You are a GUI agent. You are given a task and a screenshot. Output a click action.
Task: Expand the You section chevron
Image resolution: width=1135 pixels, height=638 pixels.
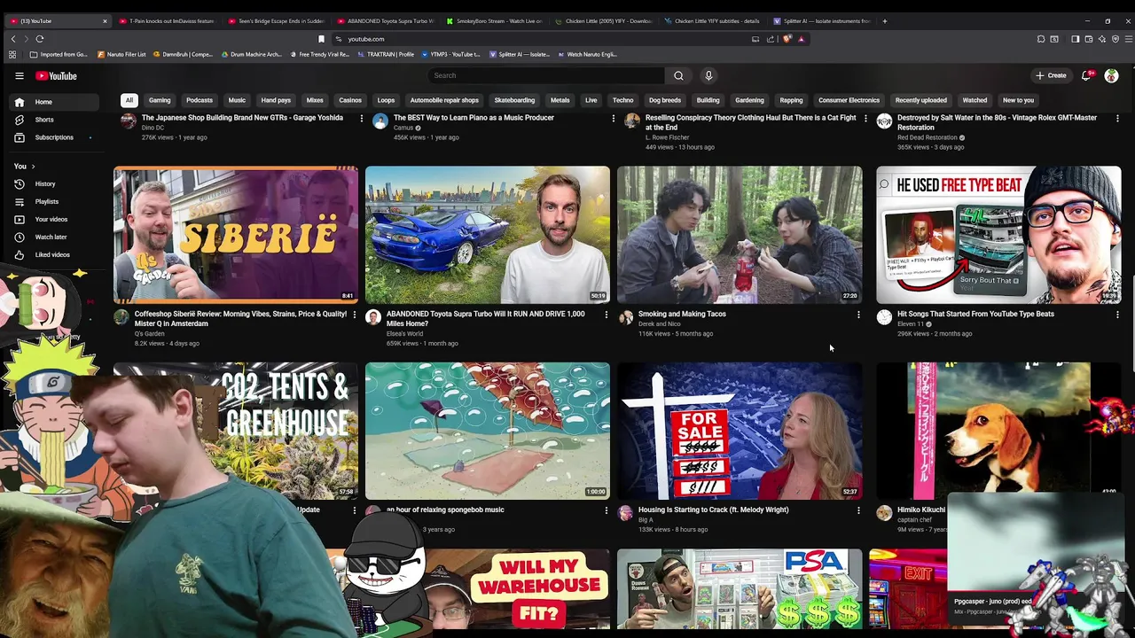(x=33, y=167)
